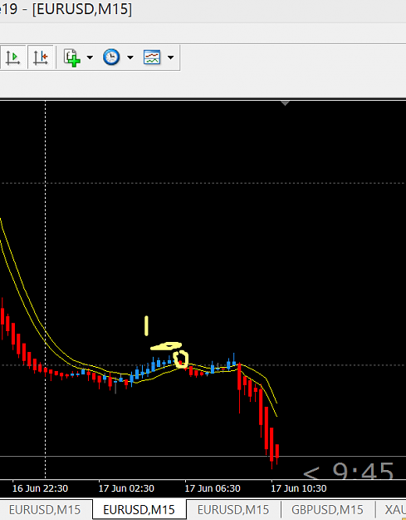Open the Indicators list icon with green plus
406x520 pixels.
72,57
